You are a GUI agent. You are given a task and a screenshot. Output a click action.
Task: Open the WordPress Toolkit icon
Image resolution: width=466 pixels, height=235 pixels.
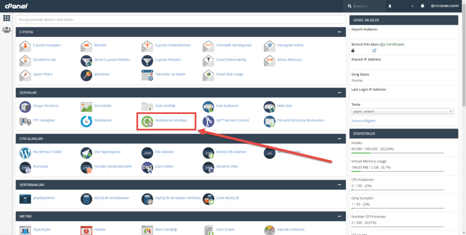pyautogui.click(x=25, y=152)
